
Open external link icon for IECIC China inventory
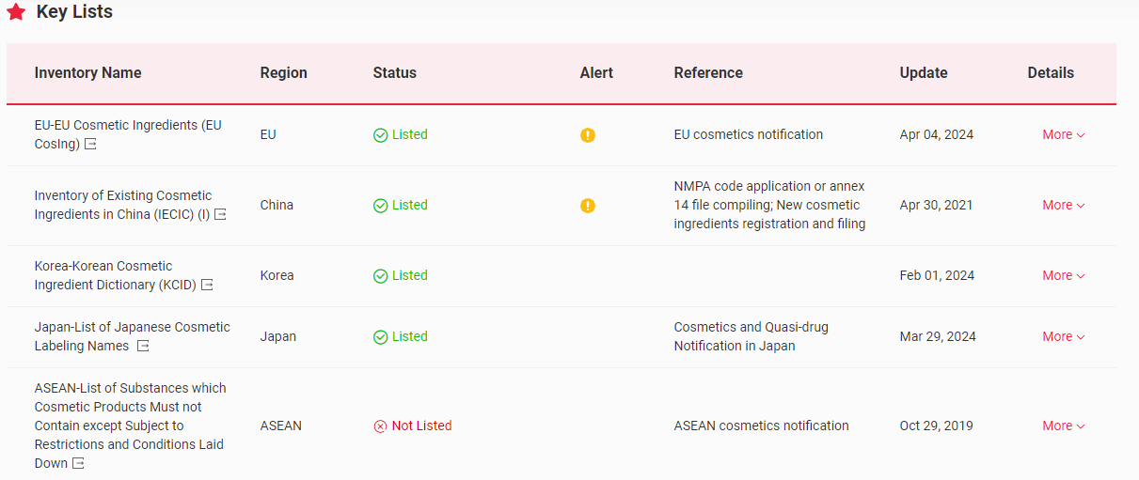click(x=220, y=215)
